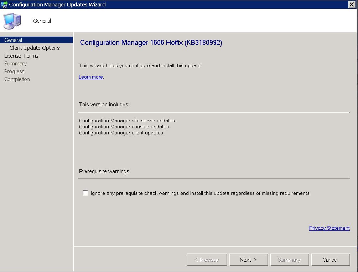The width and height of the screenshot is (358, 272).
Task: Click the hotfix title KB3180992 heading
Action: tap(151, 43)
